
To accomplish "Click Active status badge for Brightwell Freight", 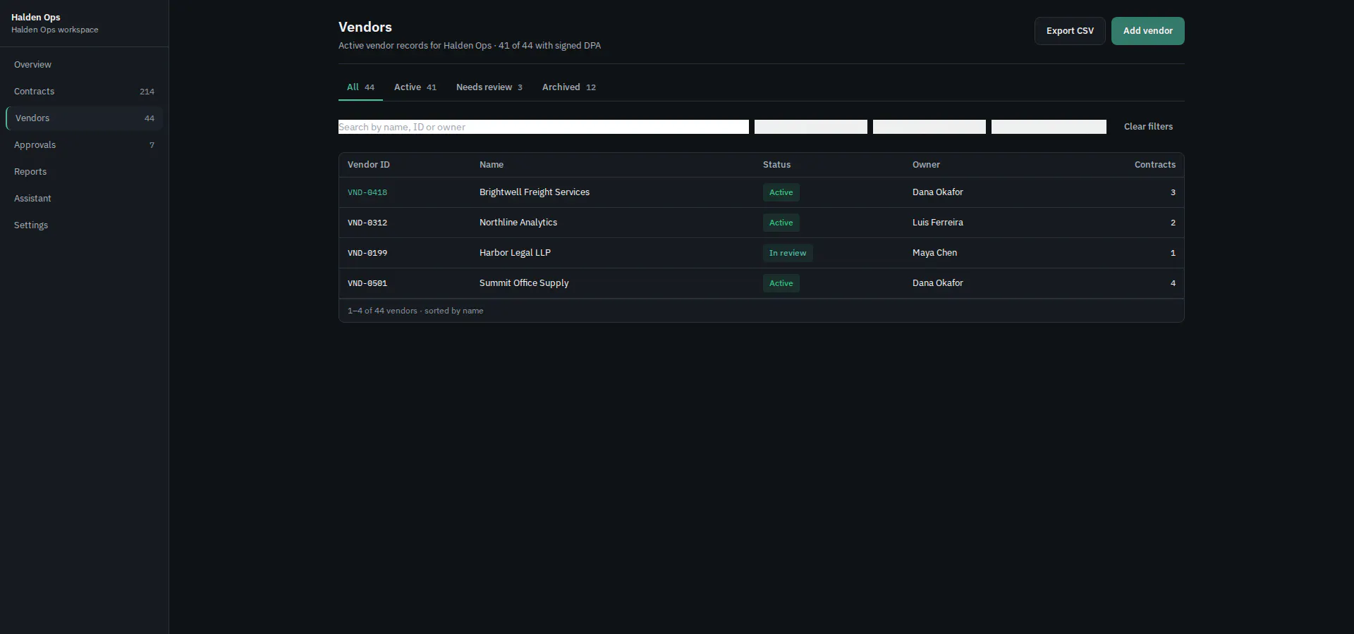I will click(x=781, y=192).
